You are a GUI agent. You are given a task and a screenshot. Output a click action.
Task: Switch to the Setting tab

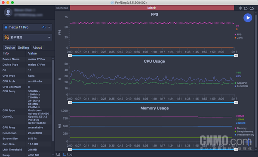point(23,47)
